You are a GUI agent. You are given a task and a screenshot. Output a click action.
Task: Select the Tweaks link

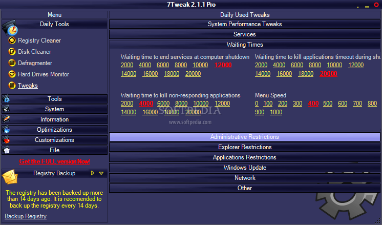click(28, 86)
